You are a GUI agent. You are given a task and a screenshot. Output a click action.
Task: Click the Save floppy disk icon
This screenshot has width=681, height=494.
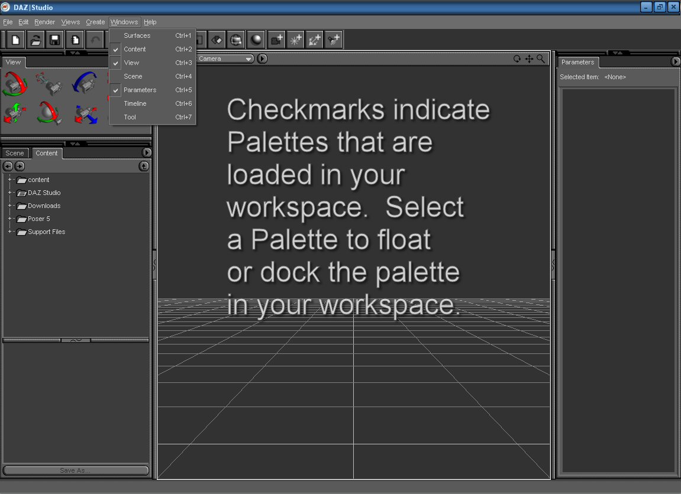click(55, 40)
